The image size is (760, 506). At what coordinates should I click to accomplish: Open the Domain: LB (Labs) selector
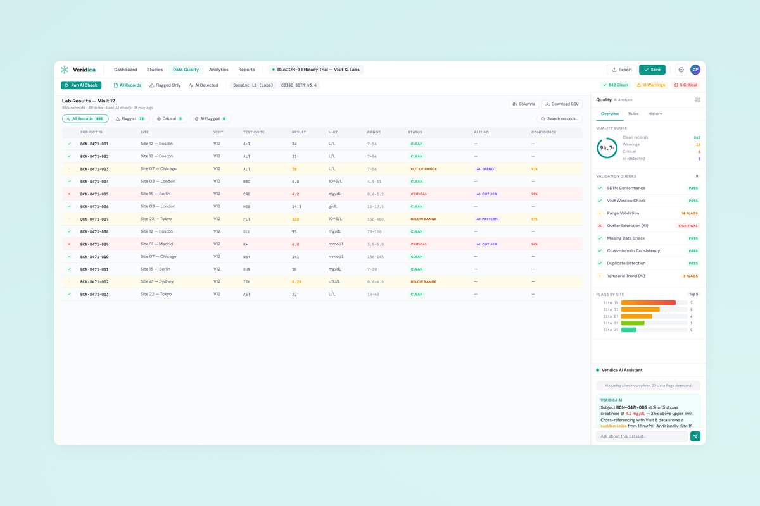tap(255, 85)
